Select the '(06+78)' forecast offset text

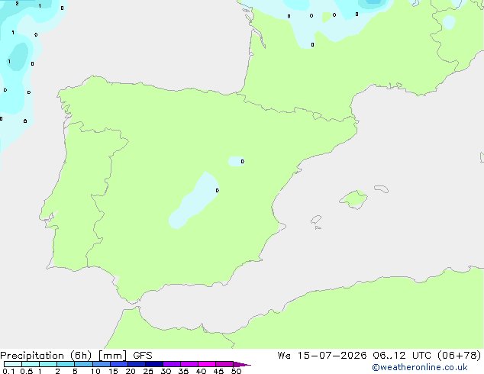tap(460, 356)
